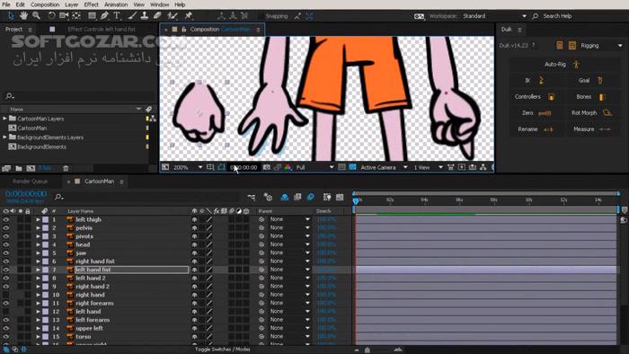The image size is (629, 354).
Task: Hide the torso layer
Action: (5, 337)
